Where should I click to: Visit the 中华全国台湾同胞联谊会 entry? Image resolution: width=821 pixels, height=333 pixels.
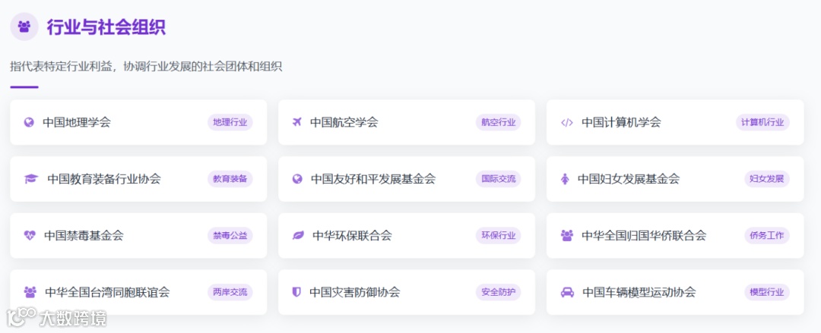coord(107,292)
